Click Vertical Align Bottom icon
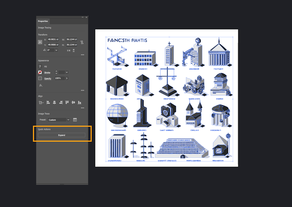The height and width of the screenshot is (207, 292). pos(80,102)
